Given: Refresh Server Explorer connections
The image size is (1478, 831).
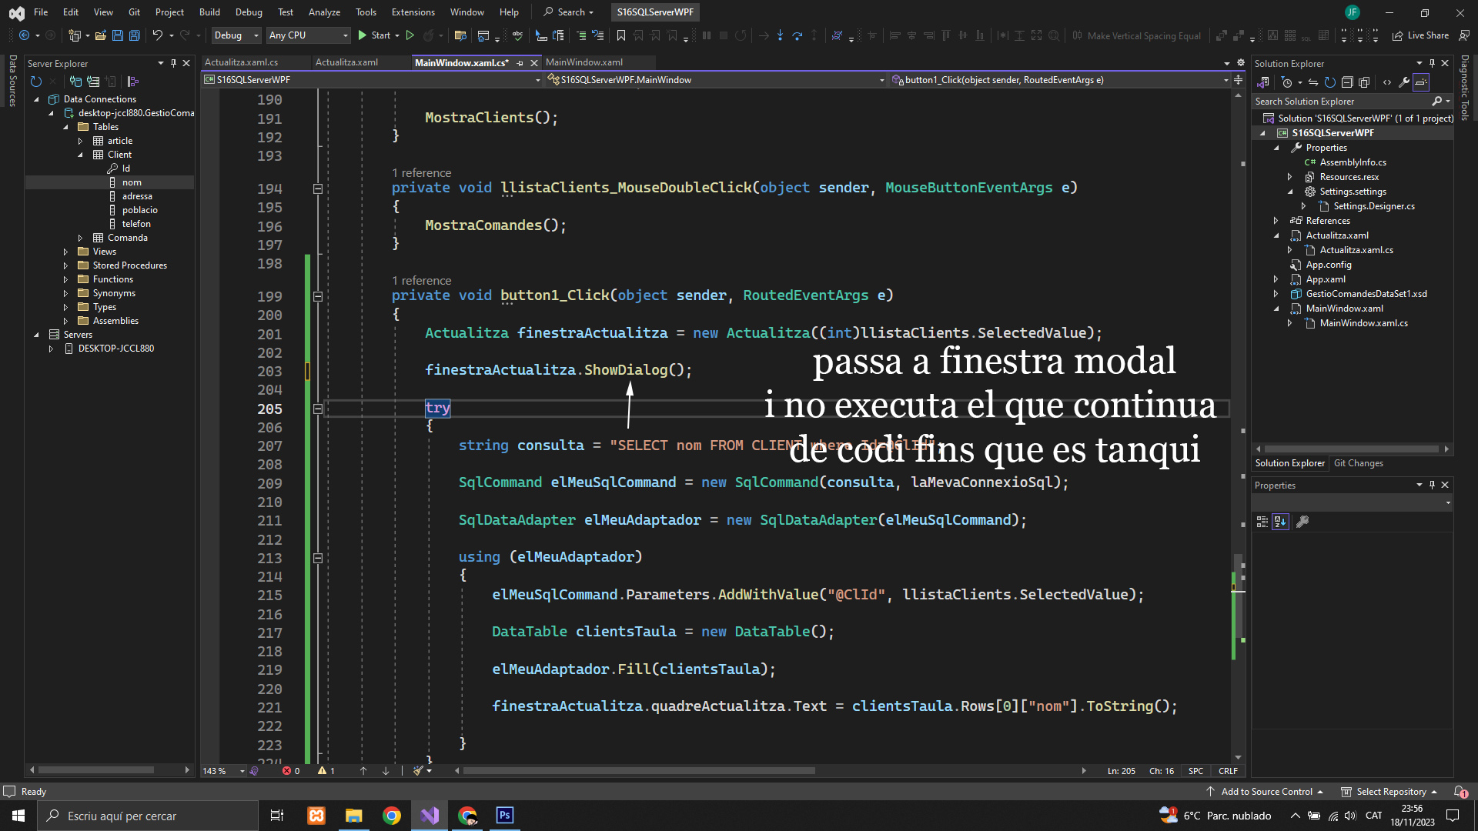Looking at the screenshot, I should [35, 82].
